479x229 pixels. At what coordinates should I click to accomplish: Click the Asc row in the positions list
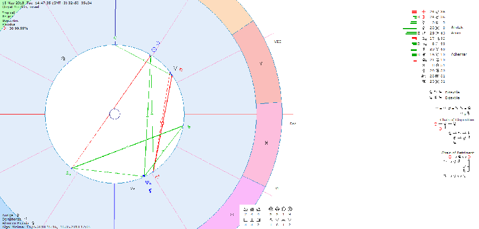coord(433,76)
